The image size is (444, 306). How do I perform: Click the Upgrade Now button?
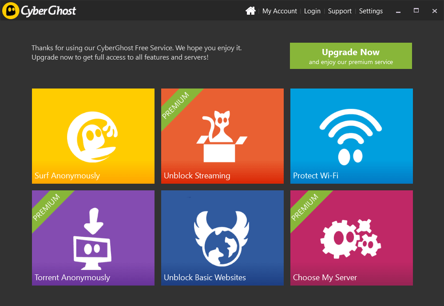pos(351,56)
